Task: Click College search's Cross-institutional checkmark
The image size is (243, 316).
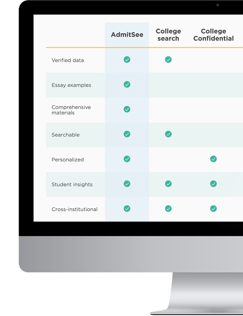Action: click(x=168, y=209)
